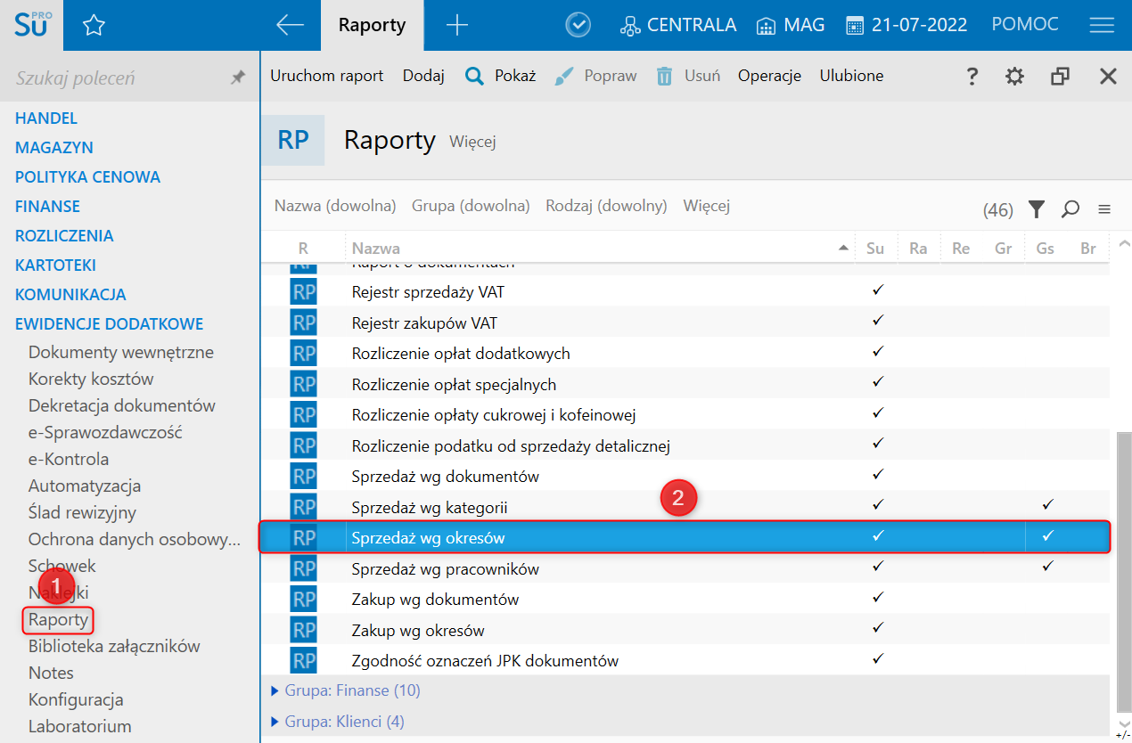Open settings with the gear icon
Viewport: 1132px width, 743px height.
click(x=1014, y=77)
